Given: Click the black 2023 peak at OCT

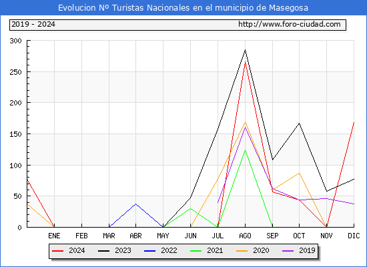Looking at the screenshot, I should [x=299, y=123].
